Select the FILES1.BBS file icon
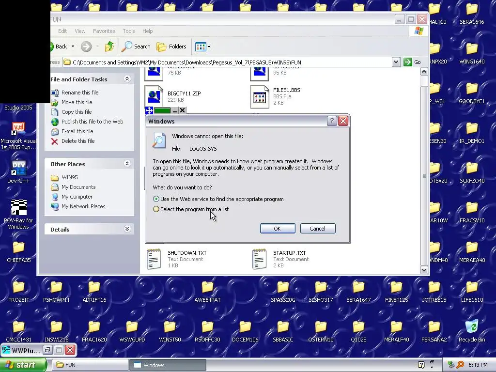496x372 pixels. [260, 96]
